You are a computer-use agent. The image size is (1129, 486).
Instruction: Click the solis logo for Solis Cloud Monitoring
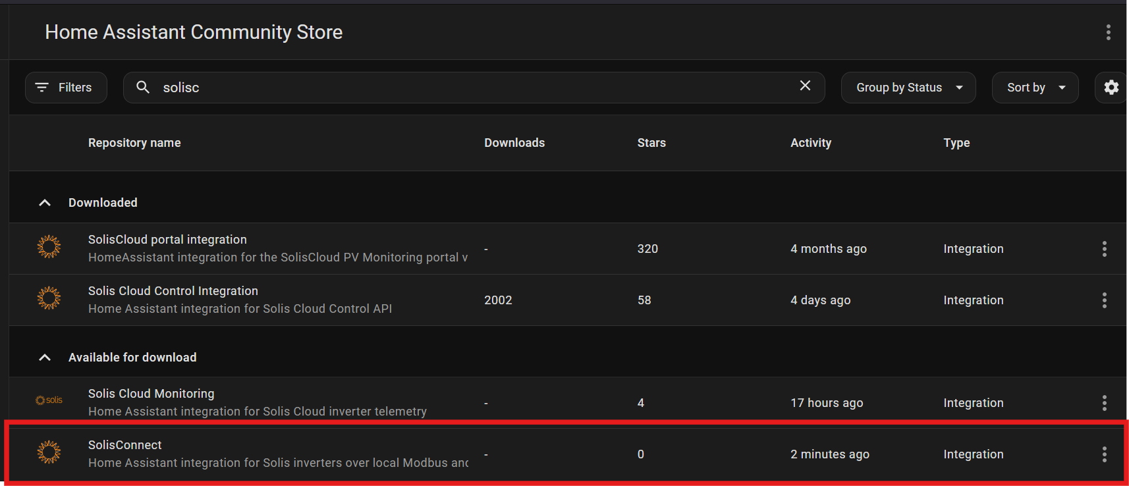click(x=49, y=400)
